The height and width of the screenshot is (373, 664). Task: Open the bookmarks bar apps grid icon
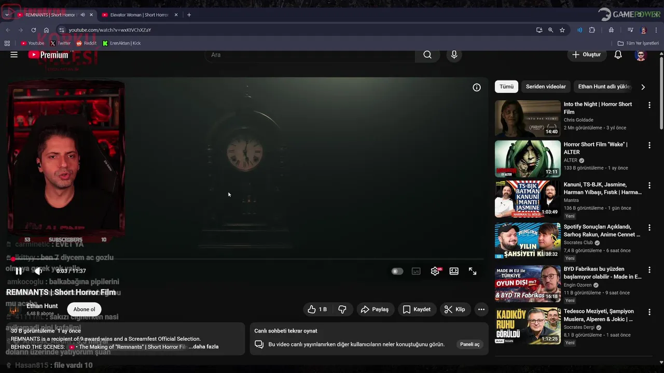point(7,43)
